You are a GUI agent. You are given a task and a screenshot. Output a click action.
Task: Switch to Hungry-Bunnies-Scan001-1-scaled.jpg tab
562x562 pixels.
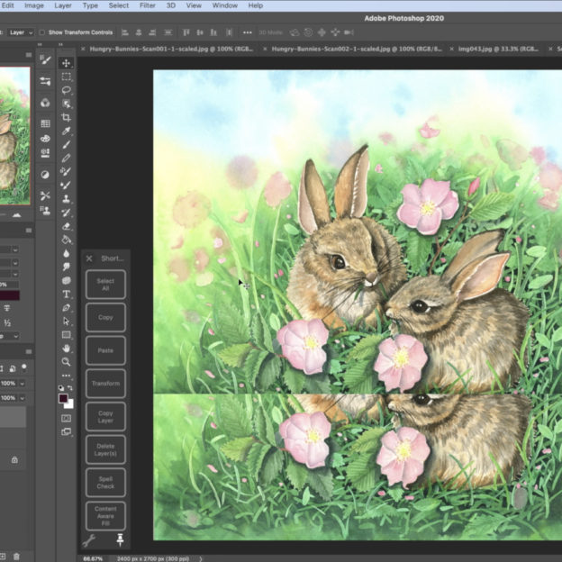click(172, 50)
